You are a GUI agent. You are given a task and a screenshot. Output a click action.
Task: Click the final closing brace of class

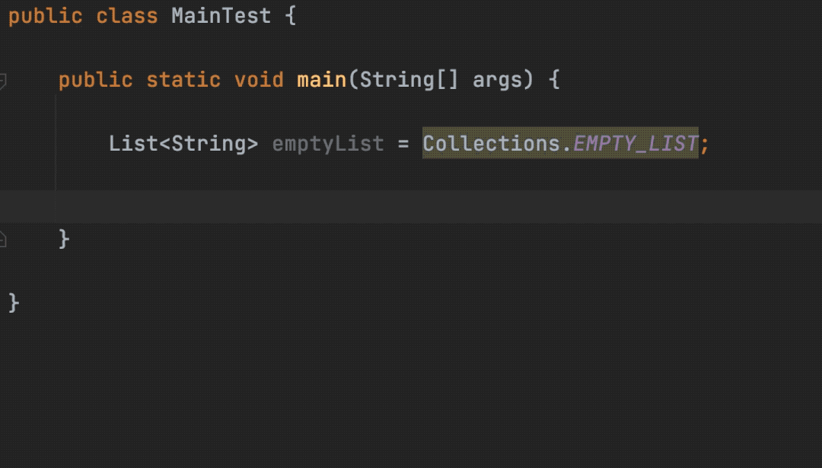(14, 303)
